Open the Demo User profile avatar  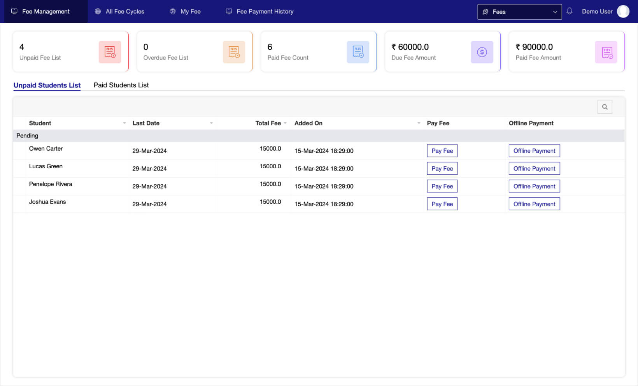[623, 11]
